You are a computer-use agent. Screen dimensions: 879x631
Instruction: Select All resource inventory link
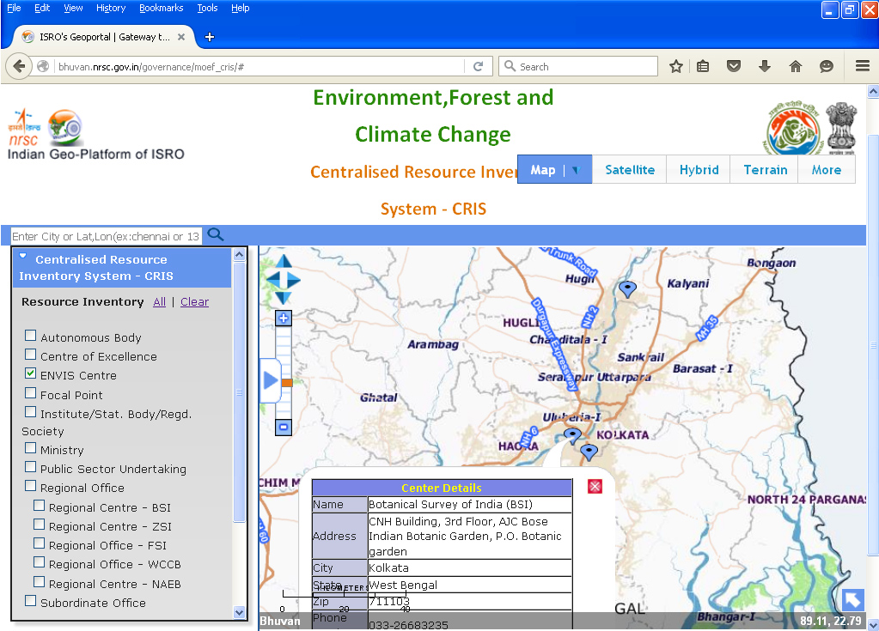pos(159,302)
